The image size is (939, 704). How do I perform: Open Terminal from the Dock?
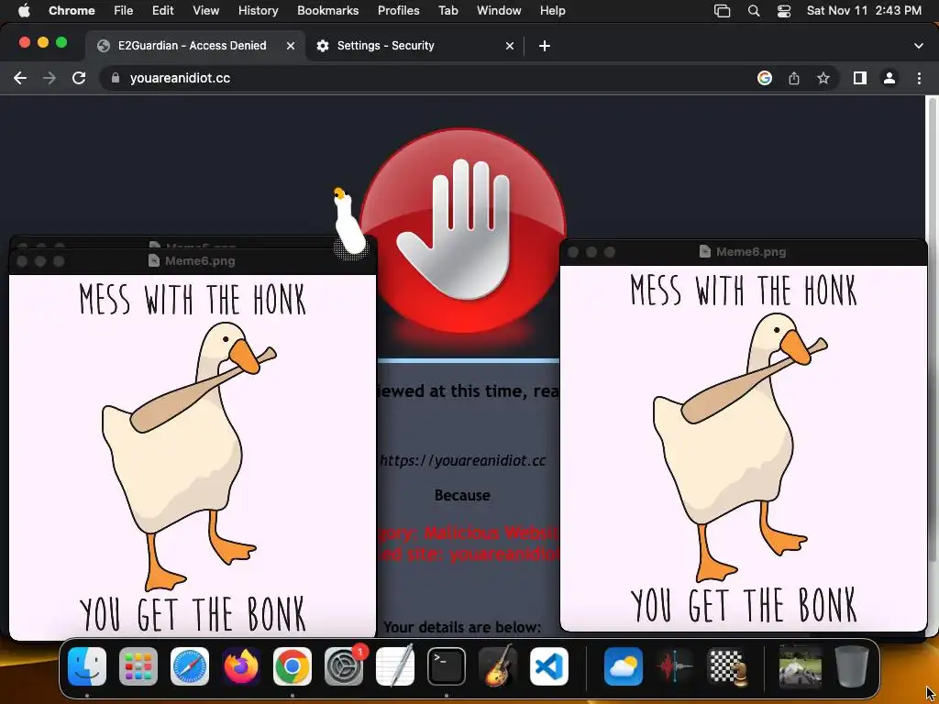click(447, 666)
